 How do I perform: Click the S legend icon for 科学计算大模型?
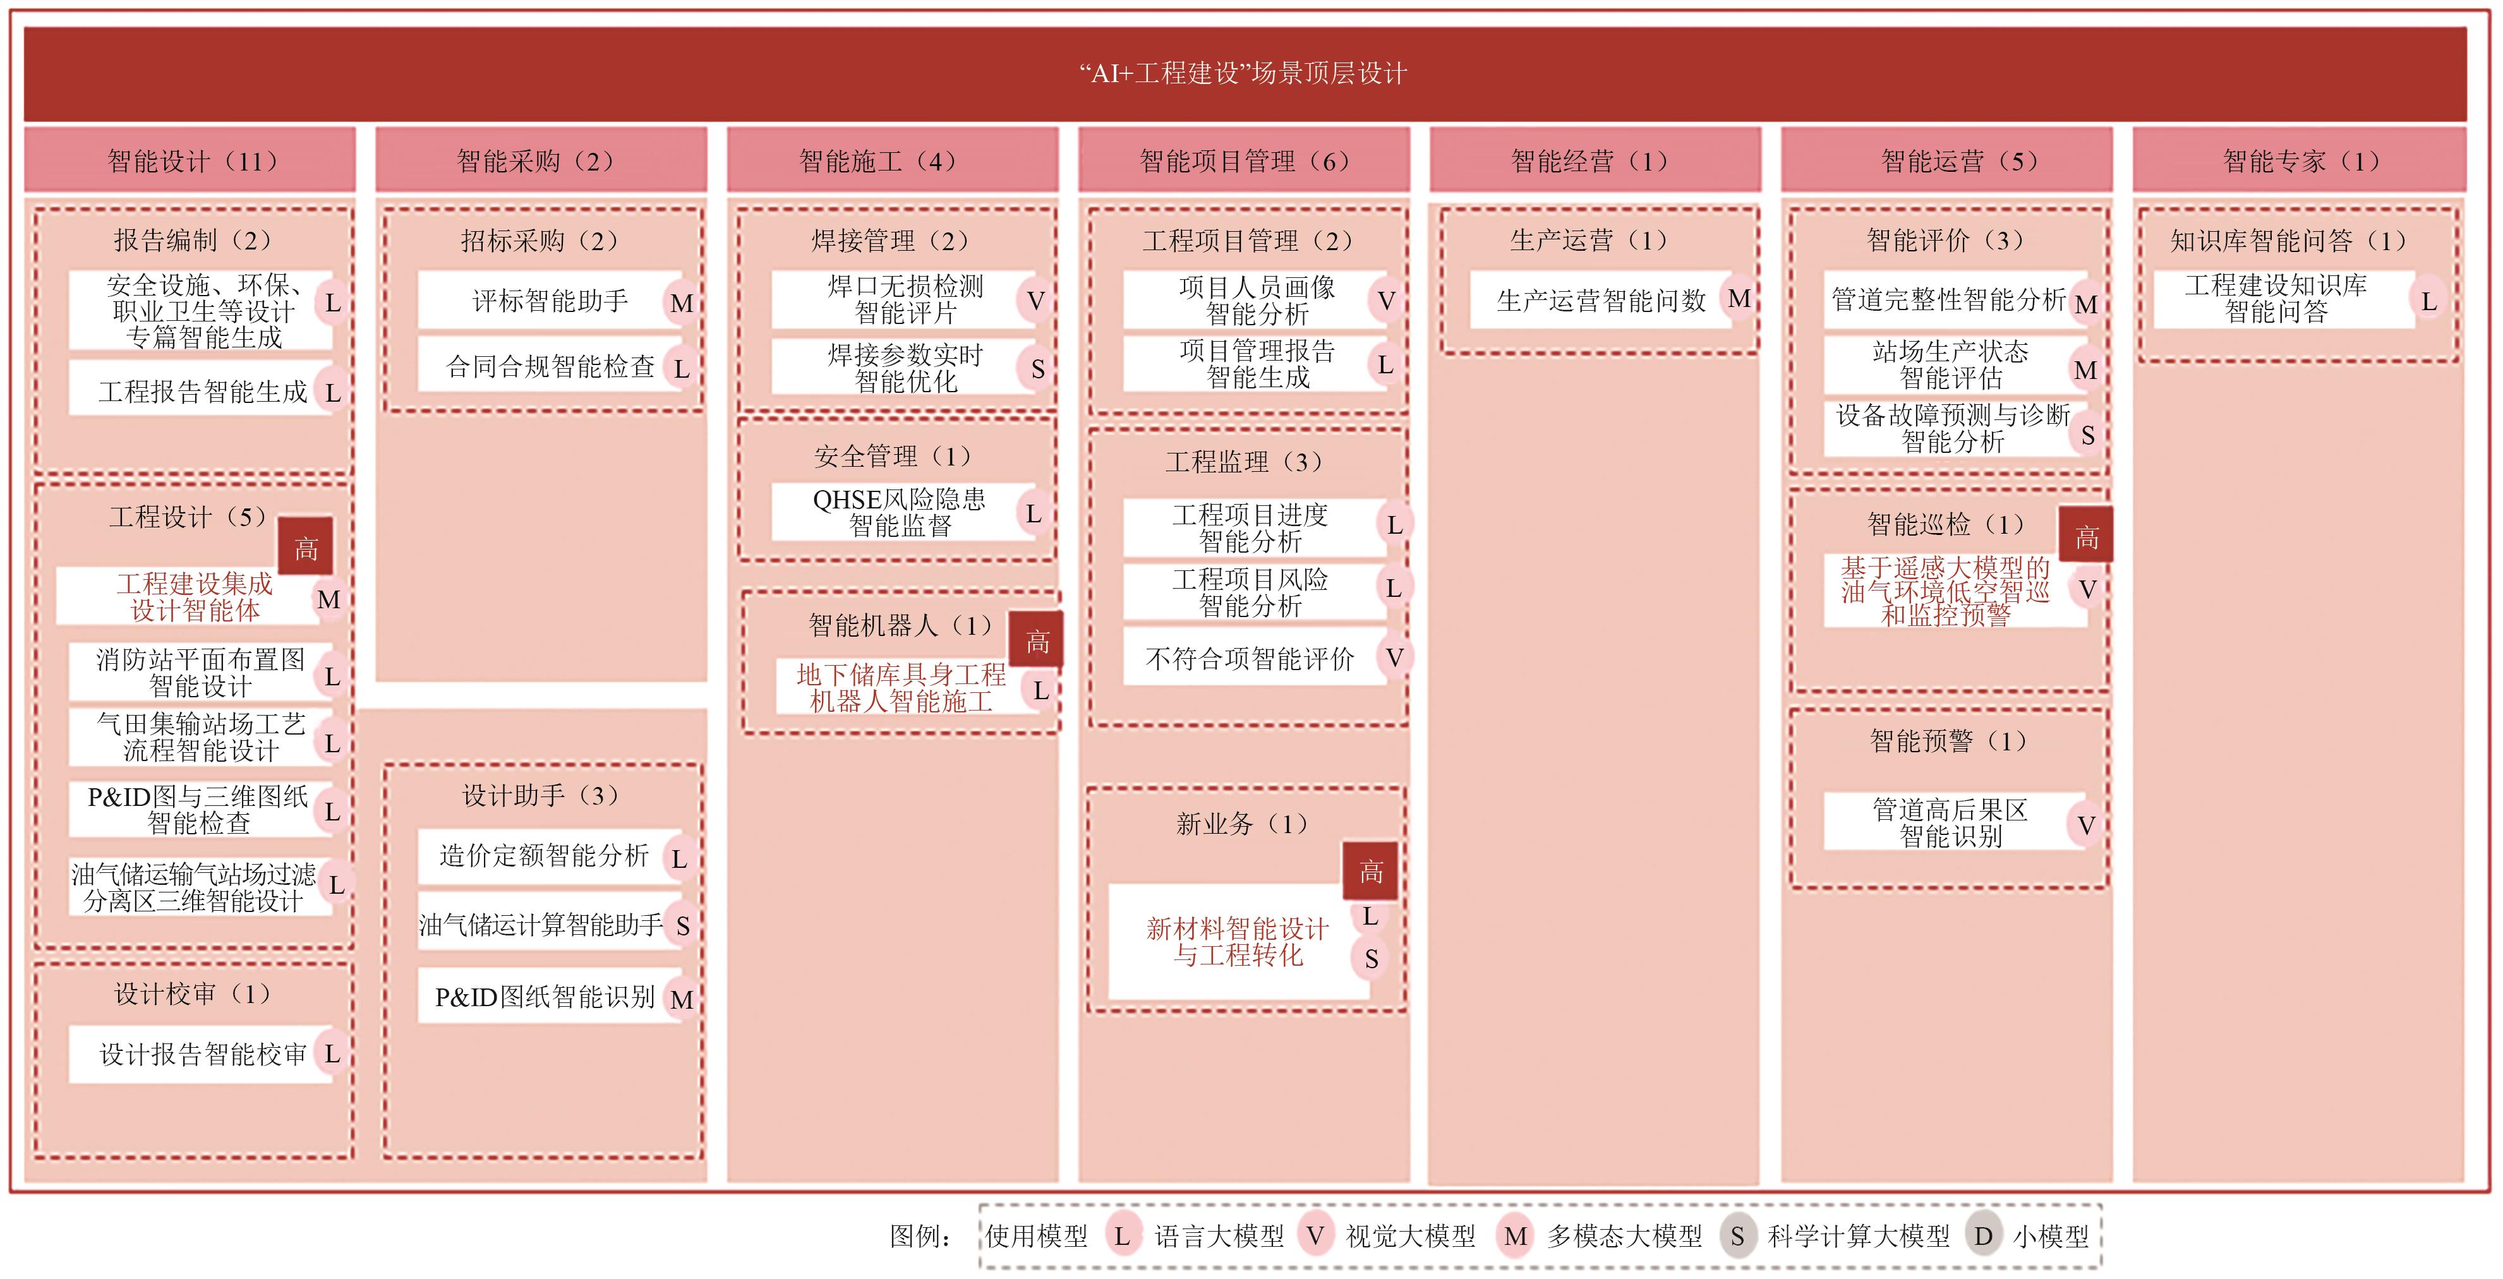pos(1737,1236)
